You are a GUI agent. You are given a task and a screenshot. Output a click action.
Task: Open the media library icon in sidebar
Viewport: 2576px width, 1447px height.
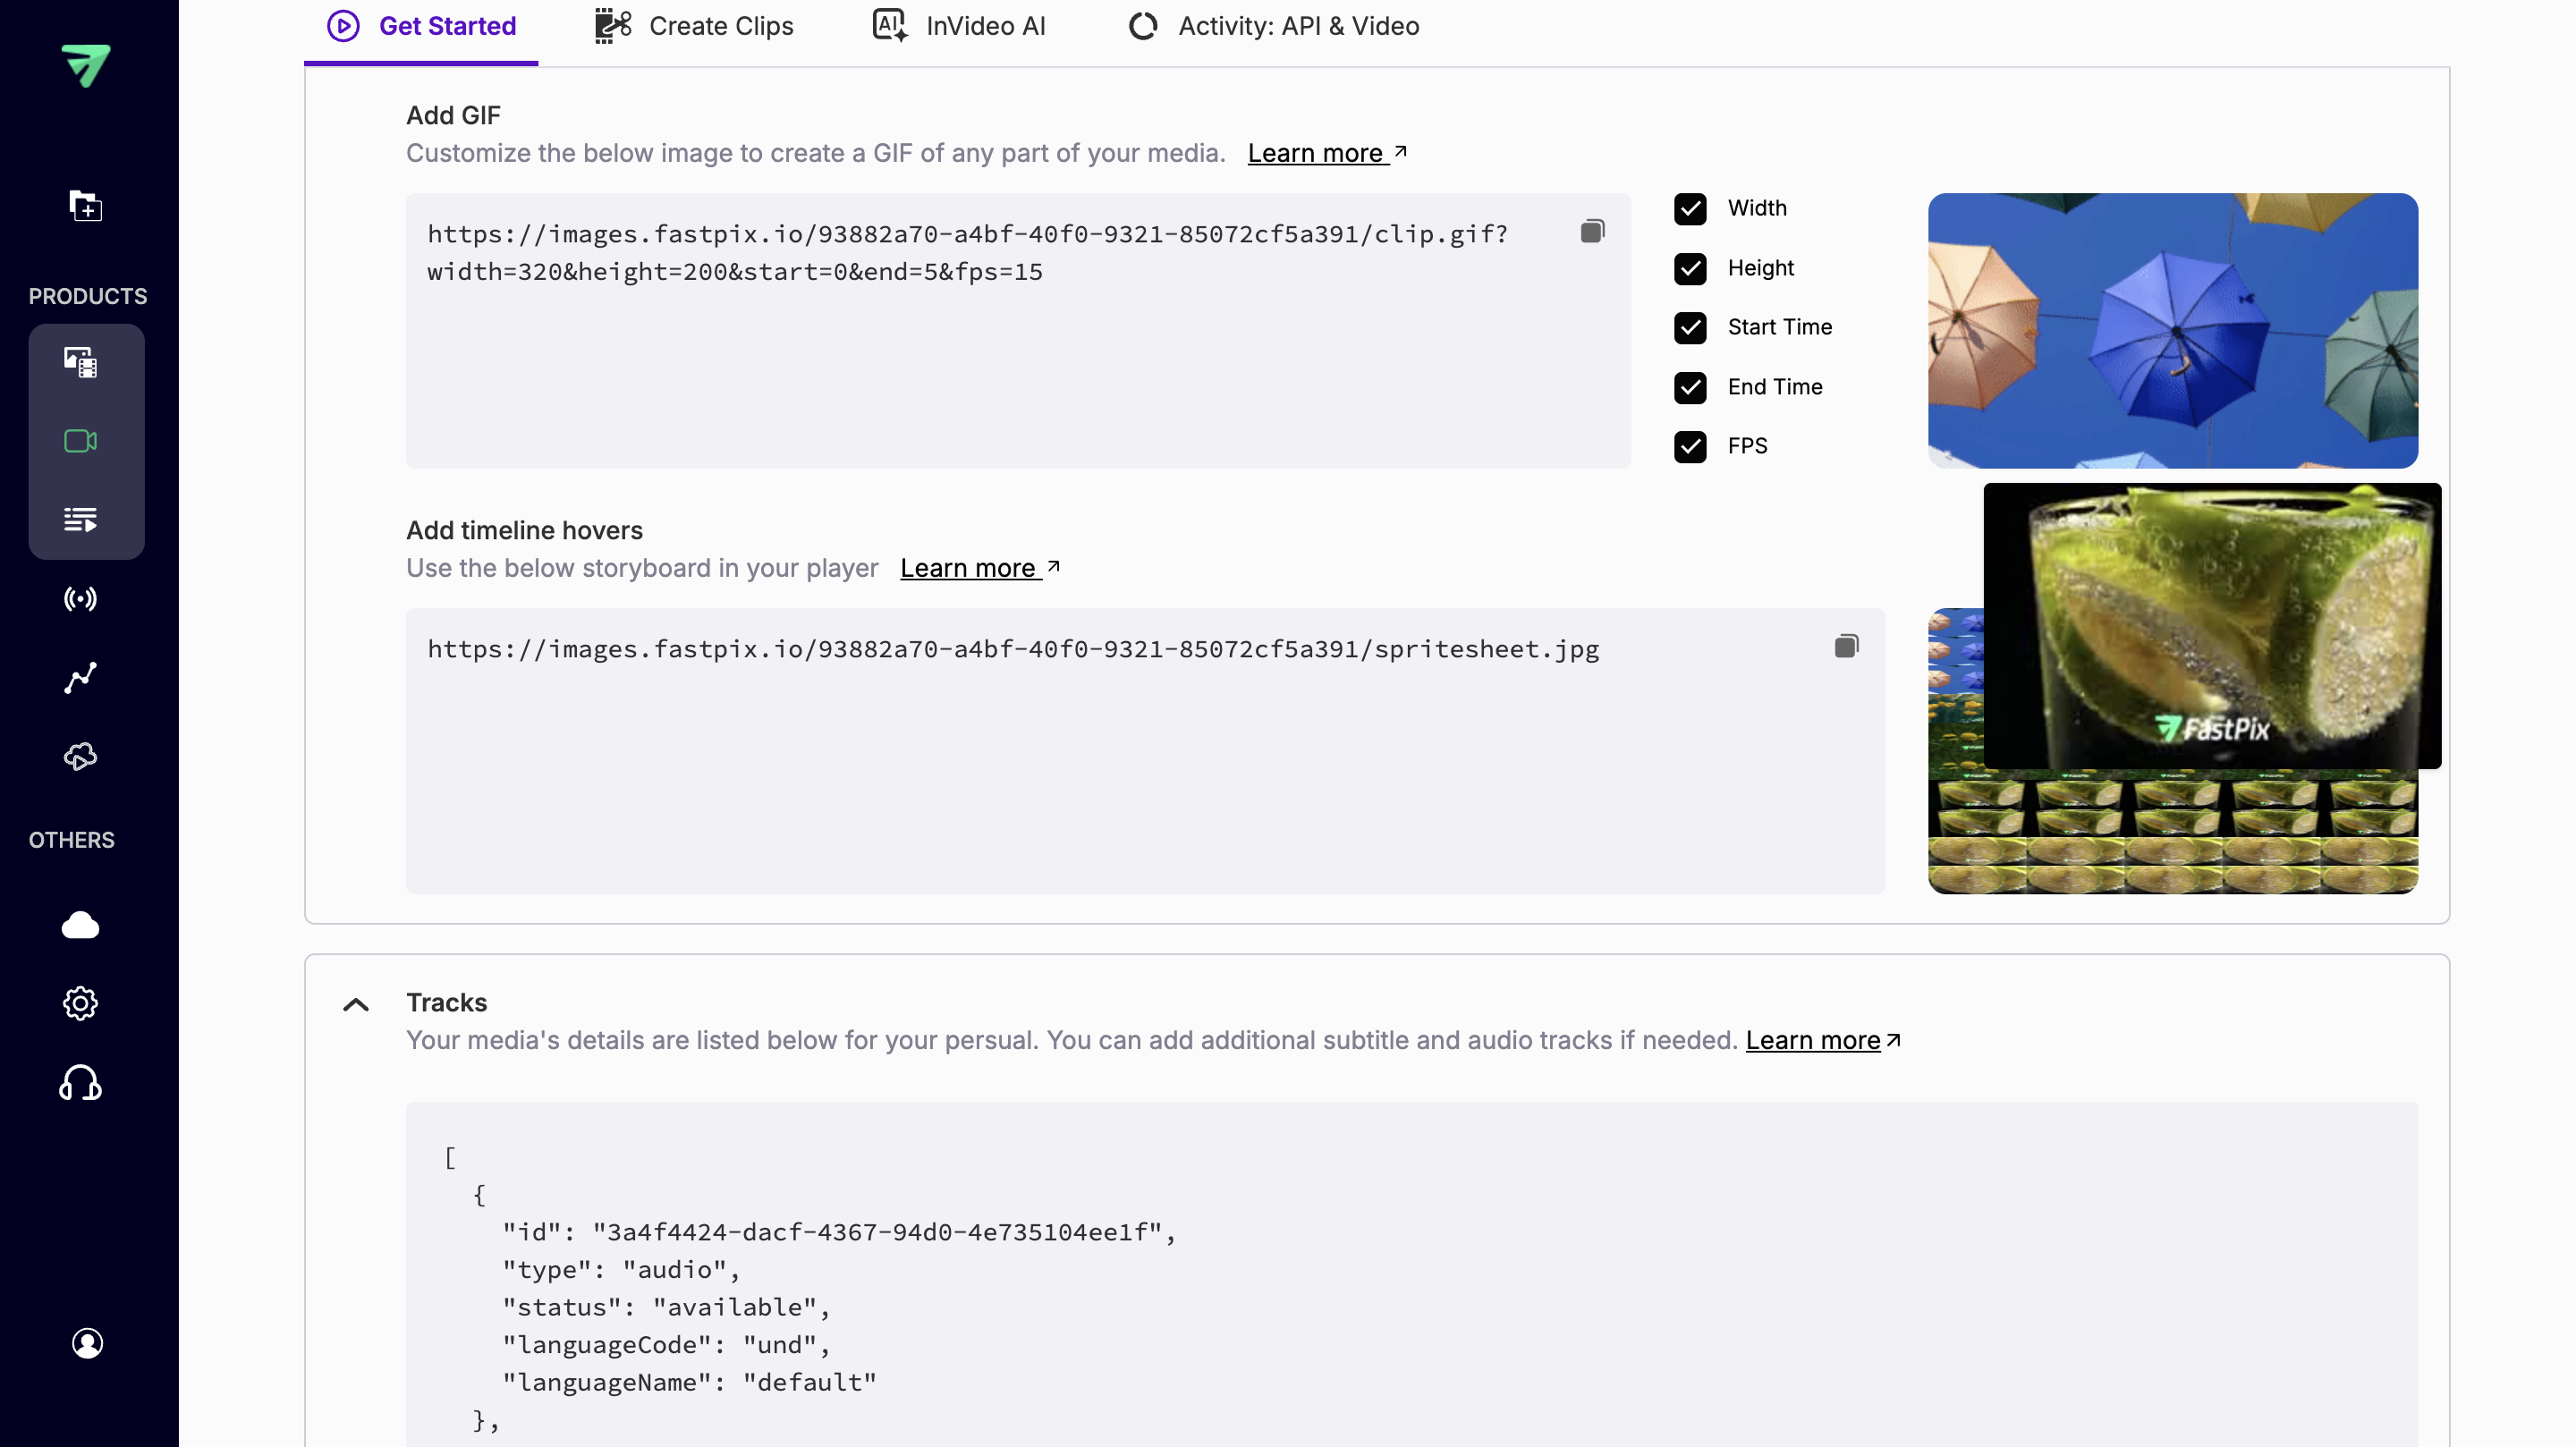click(x=80, y=362)
